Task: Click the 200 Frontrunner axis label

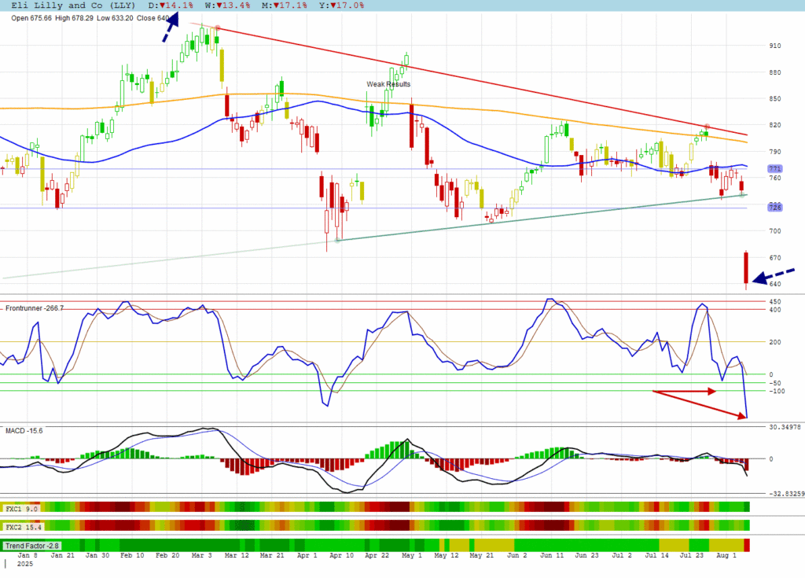Action: [x=774, y=342]
